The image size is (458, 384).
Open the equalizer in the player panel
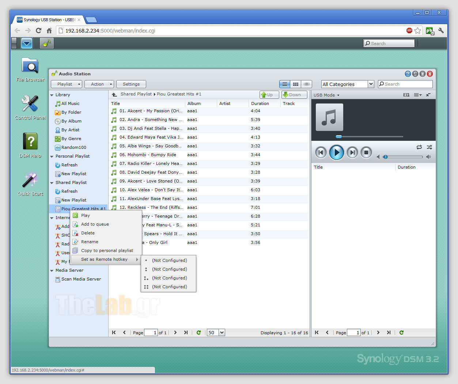(x=406, y=95)
